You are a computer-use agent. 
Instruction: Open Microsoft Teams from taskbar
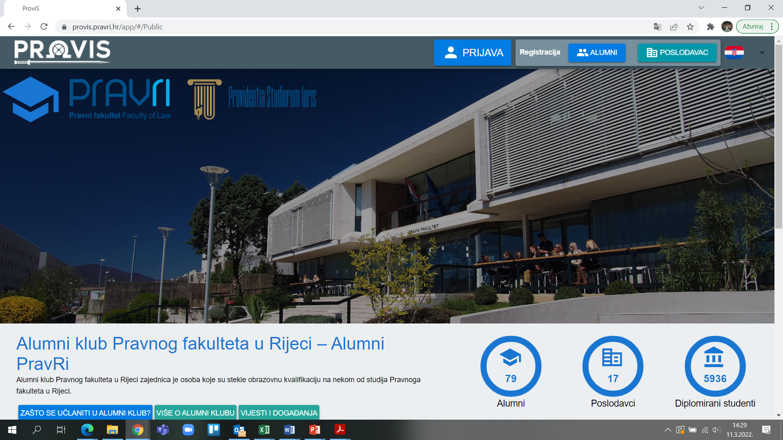(163, 430)
